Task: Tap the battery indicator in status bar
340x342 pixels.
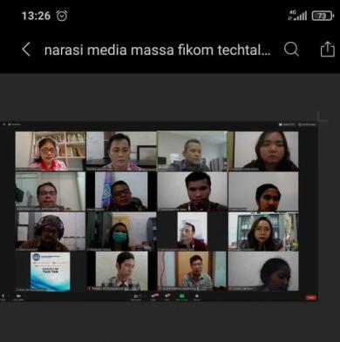Action: pyautogui.click(x=323, y=16)
